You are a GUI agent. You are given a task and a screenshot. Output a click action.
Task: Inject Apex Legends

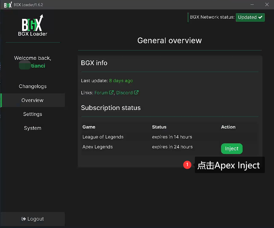pos(232,148)
